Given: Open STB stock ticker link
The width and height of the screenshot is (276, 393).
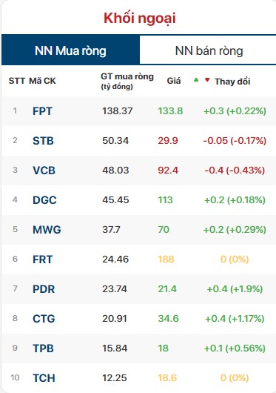Looking at the screenshot, I should point(43,141).
